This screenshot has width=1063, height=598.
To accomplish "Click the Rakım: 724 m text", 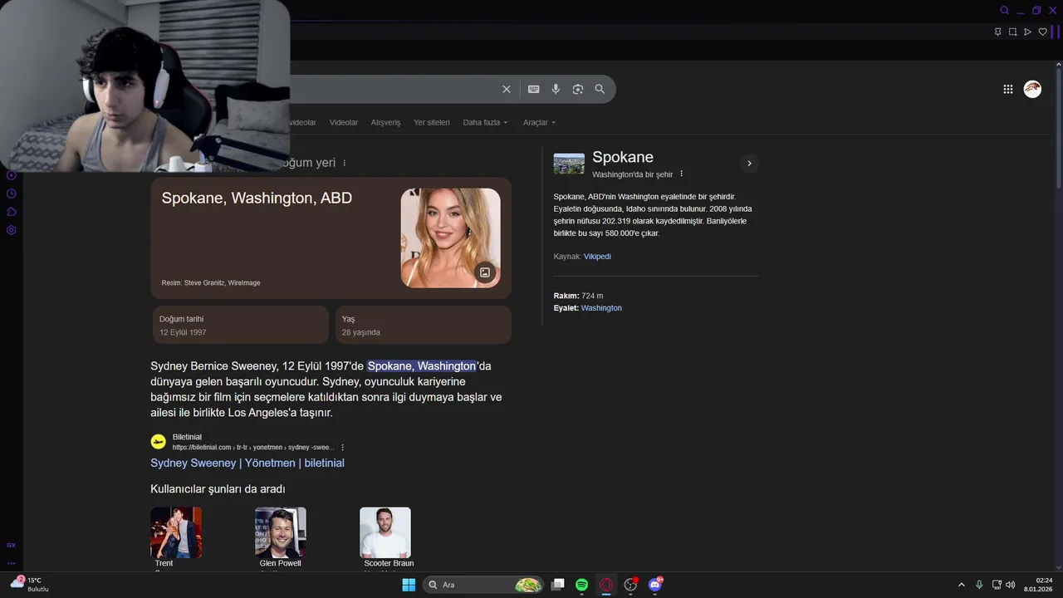I will (x=579, y=296).
